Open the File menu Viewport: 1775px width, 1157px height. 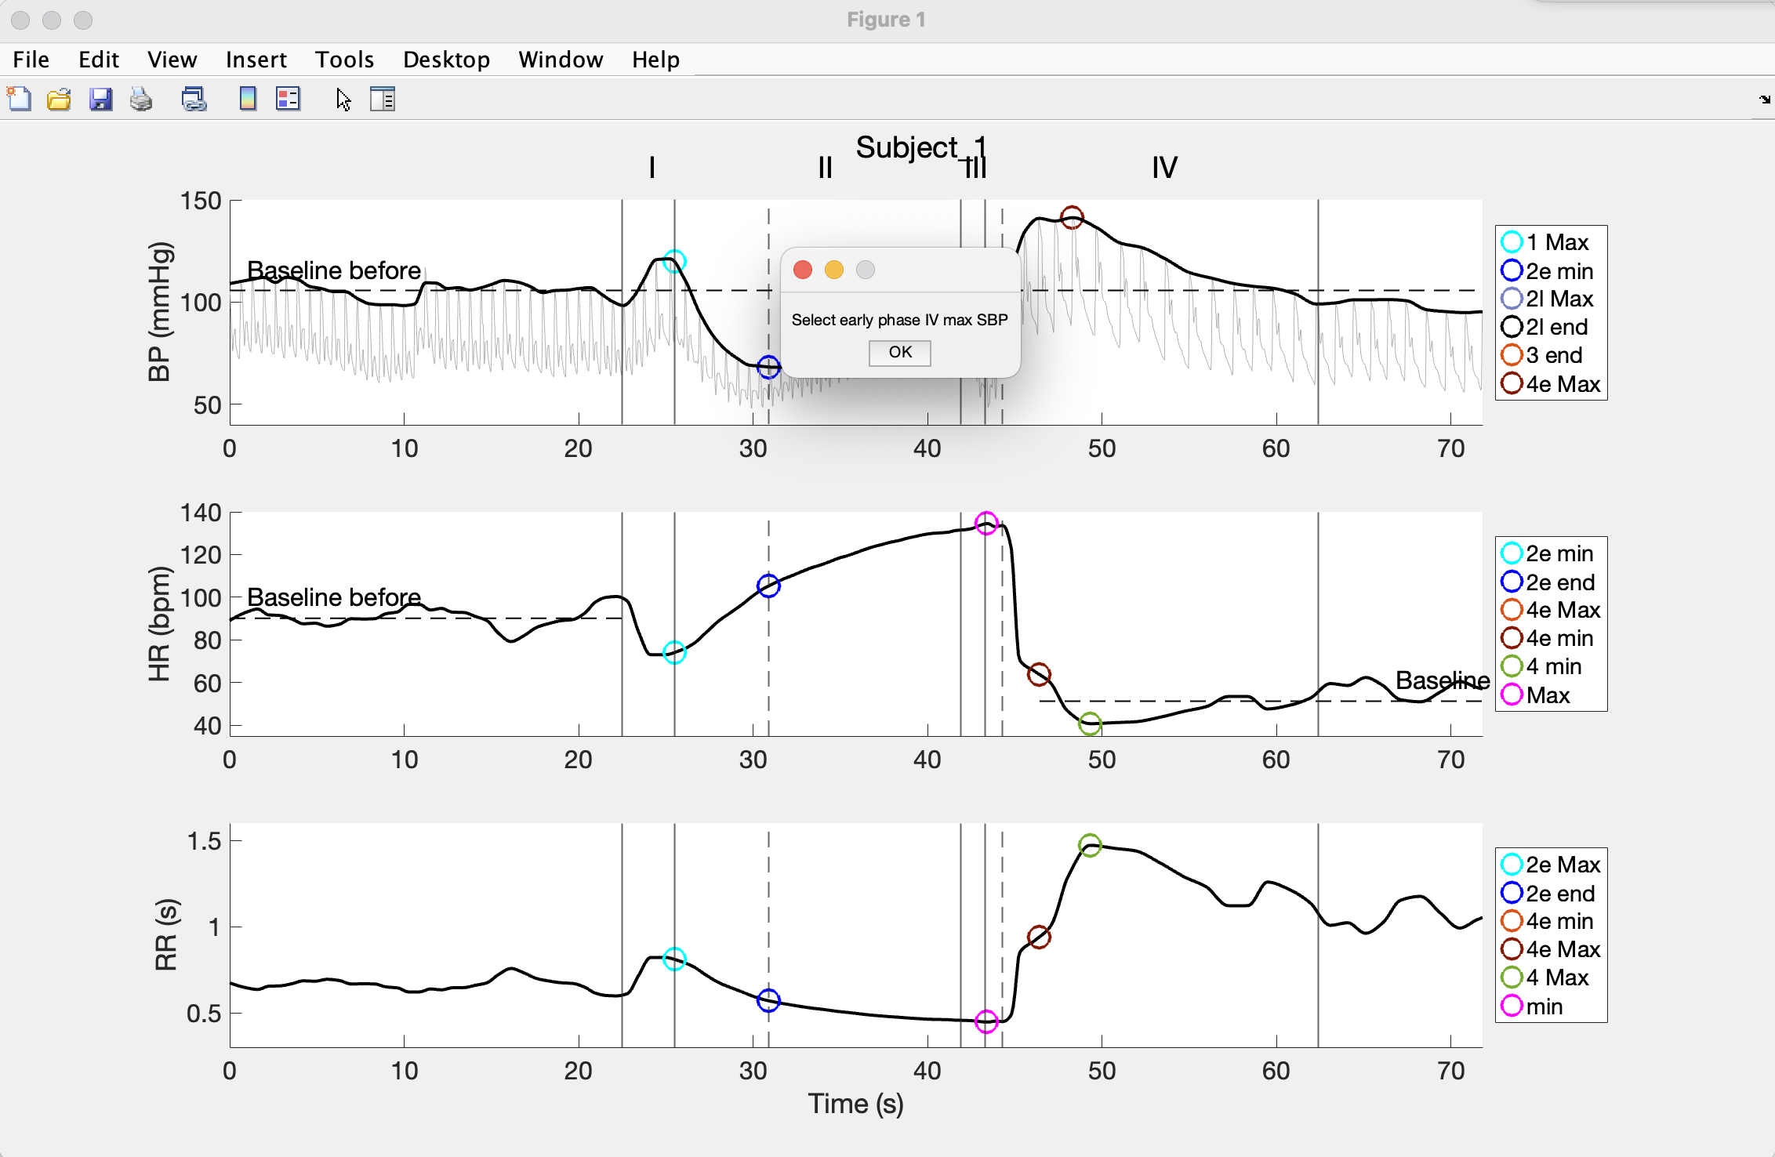point(31,60)
